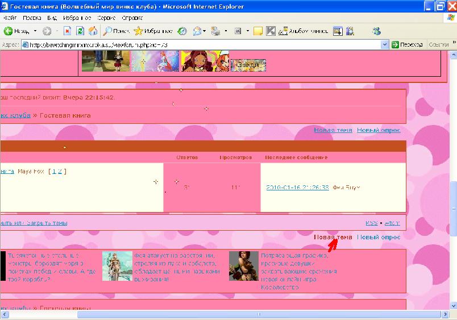This screenshot has height=320, width=457.
Task: Stop page loading with red X icon
Action: [x=67, y=31]
